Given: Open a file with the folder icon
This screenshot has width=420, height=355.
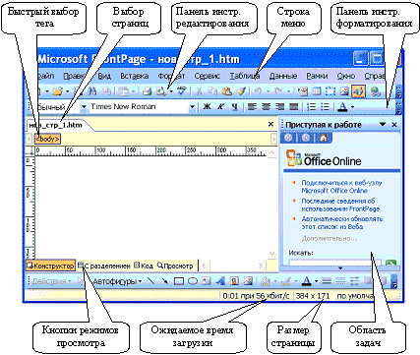Looking at the screenshot, I should click(58, 90).
